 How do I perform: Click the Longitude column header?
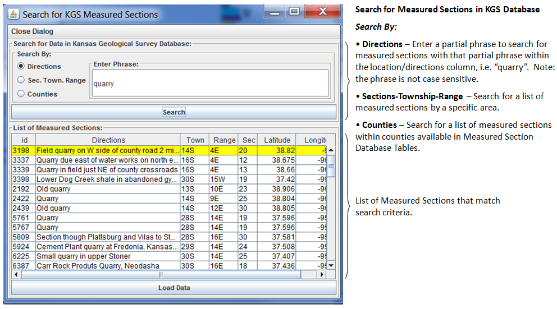click(x=311, y=140)
